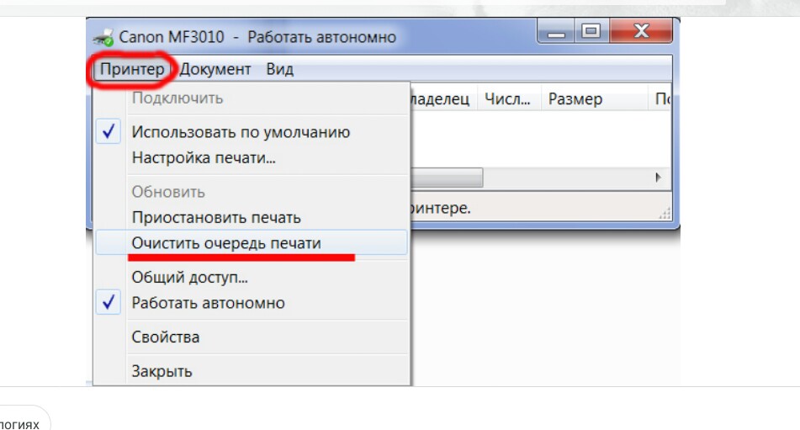The height and width of the screenshot is (430, 800).
Task: Choose 'Настройка печати...' from the menu
Action: coord(204,157)
